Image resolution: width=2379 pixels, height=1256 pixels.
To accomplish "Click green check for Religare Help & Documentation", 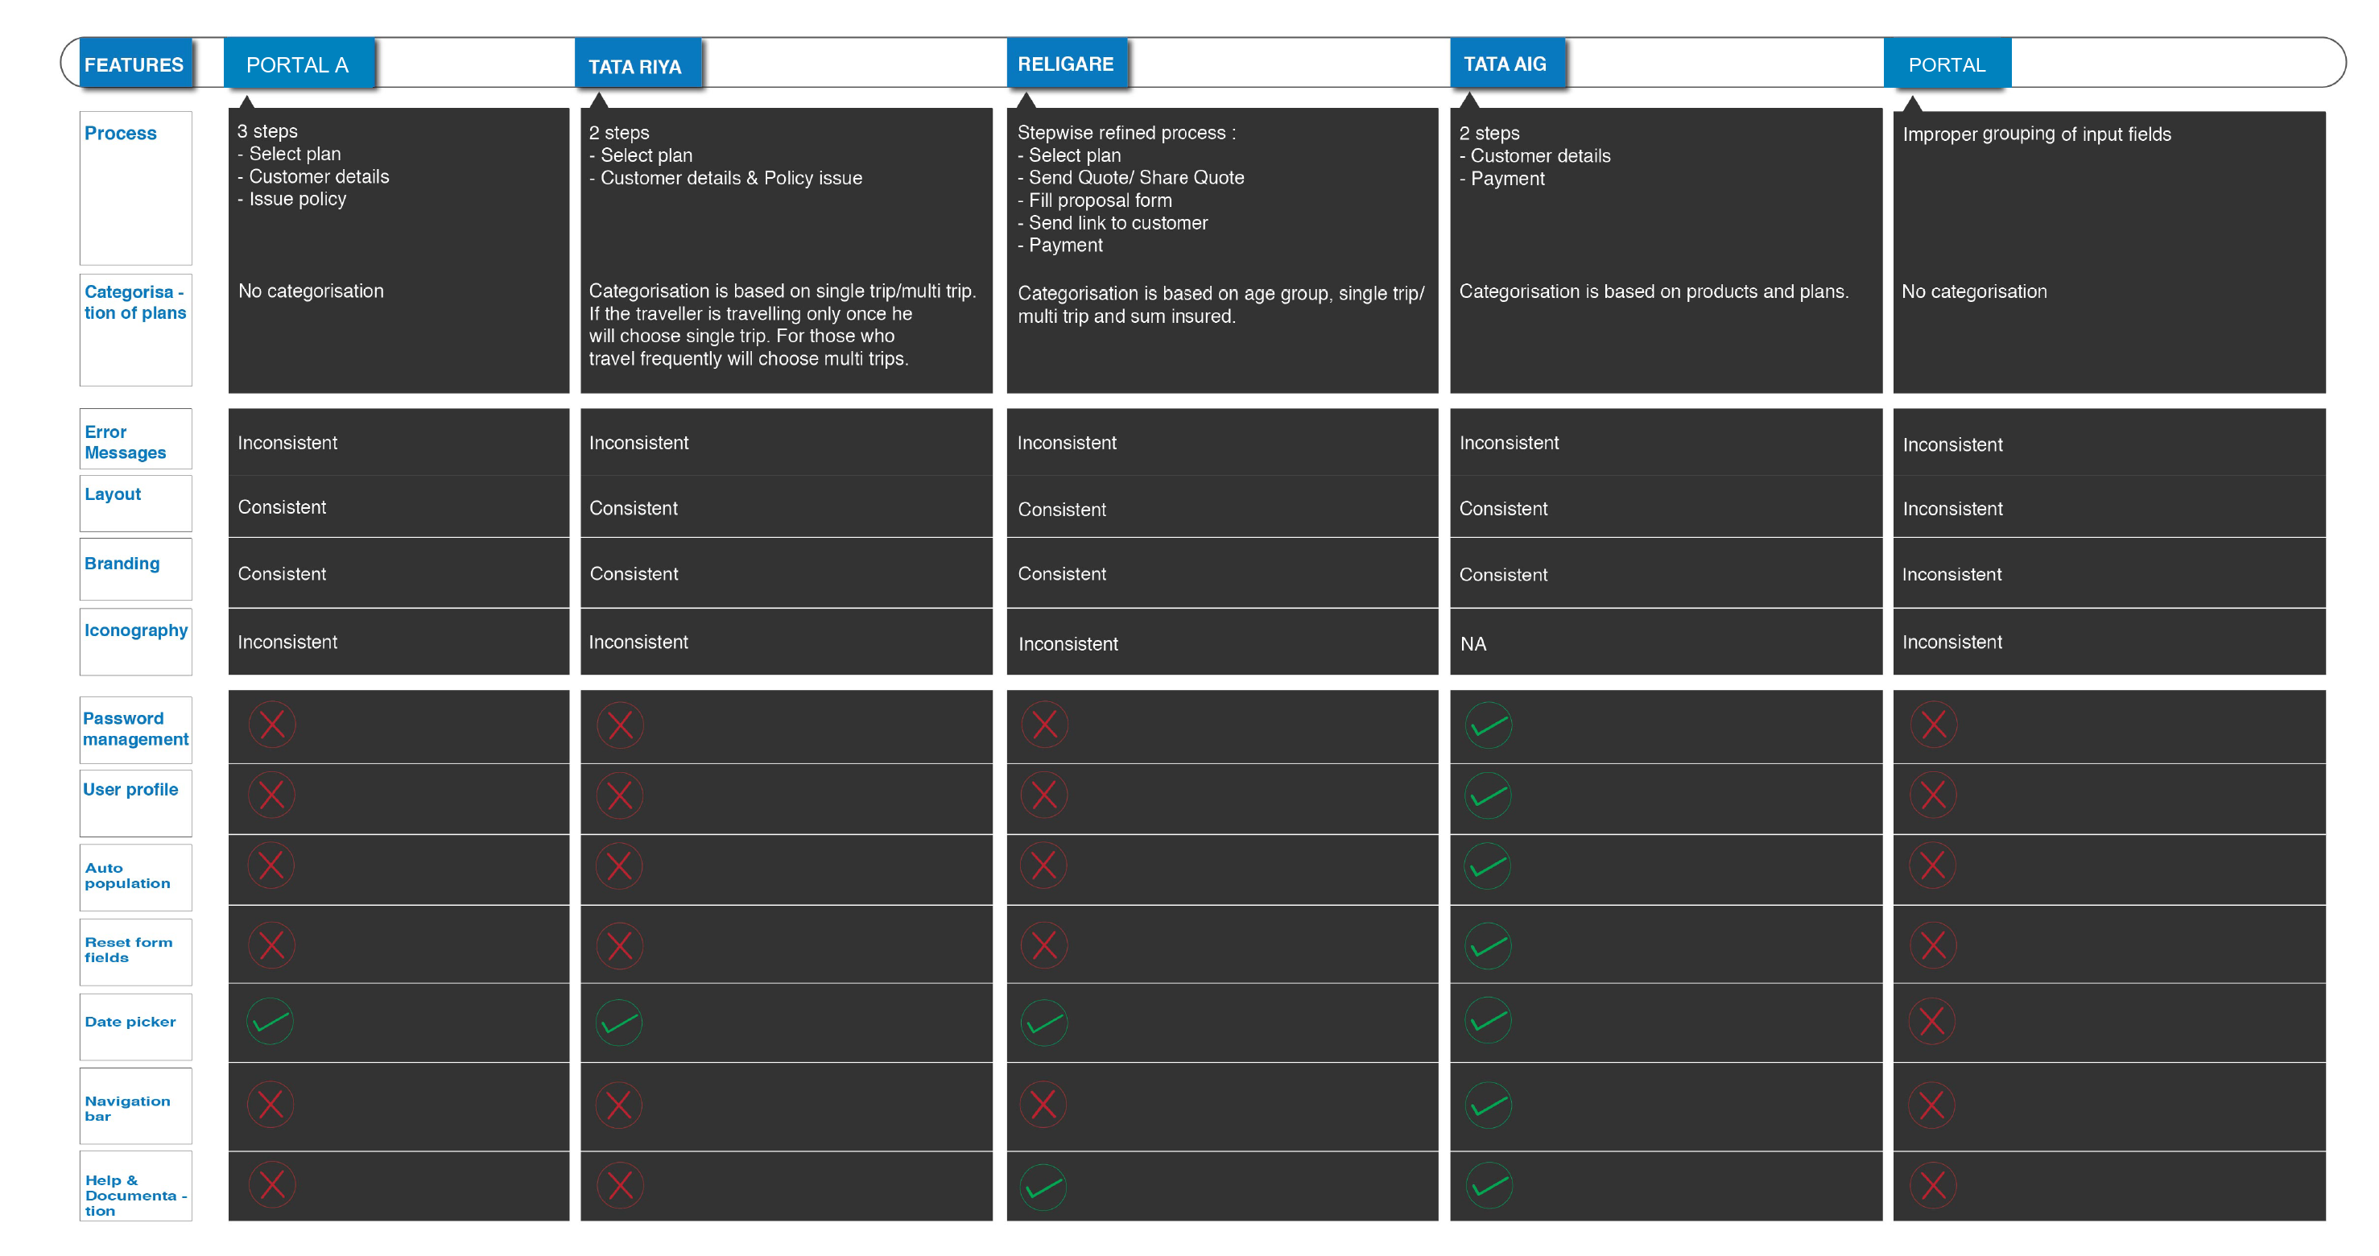I will [1043, 1186].
